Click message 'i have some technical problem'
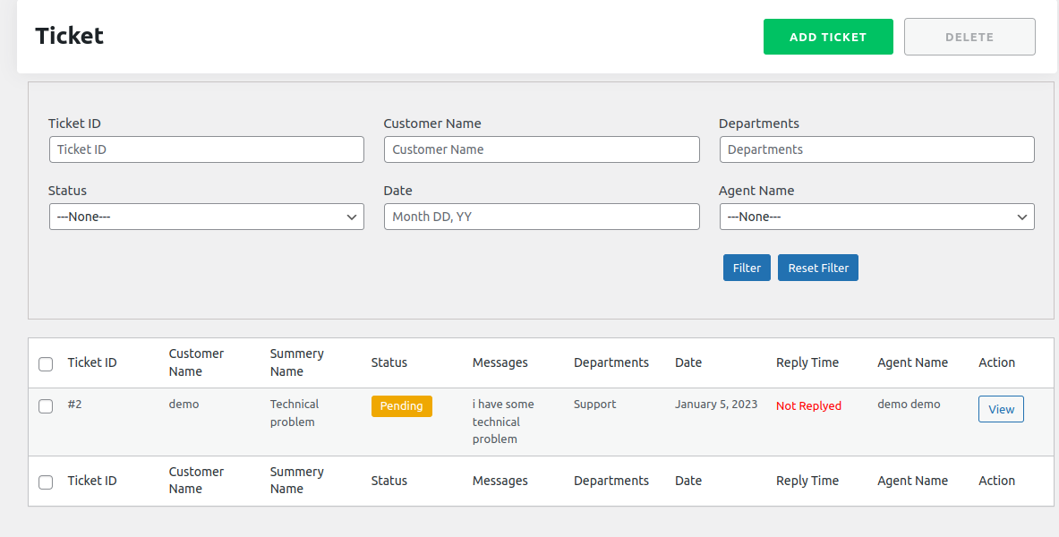1059x537 pixels. (x=503, y=422)
